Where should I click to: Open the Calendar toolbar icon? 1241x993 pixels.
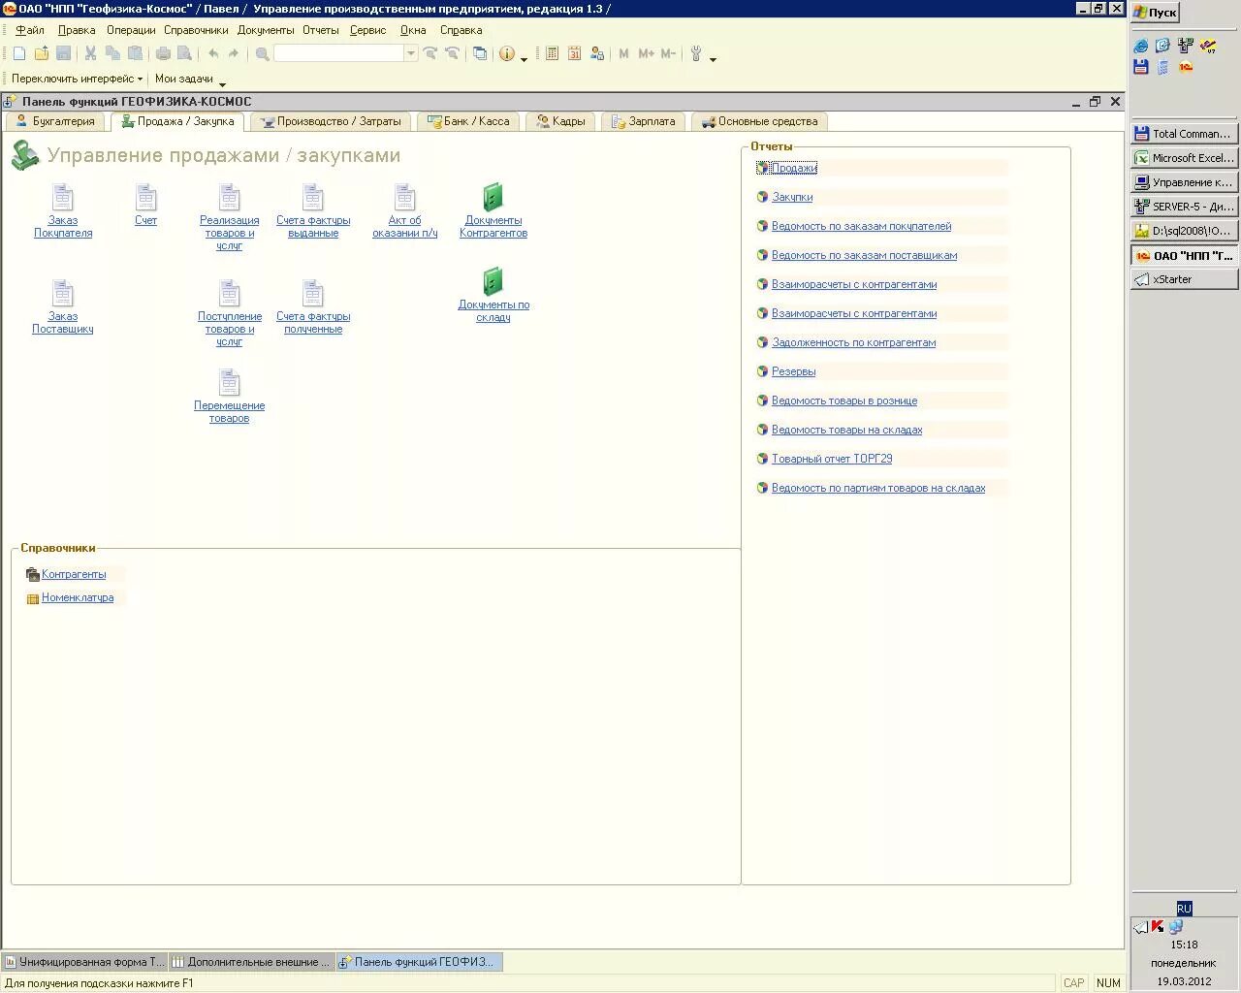574,53
